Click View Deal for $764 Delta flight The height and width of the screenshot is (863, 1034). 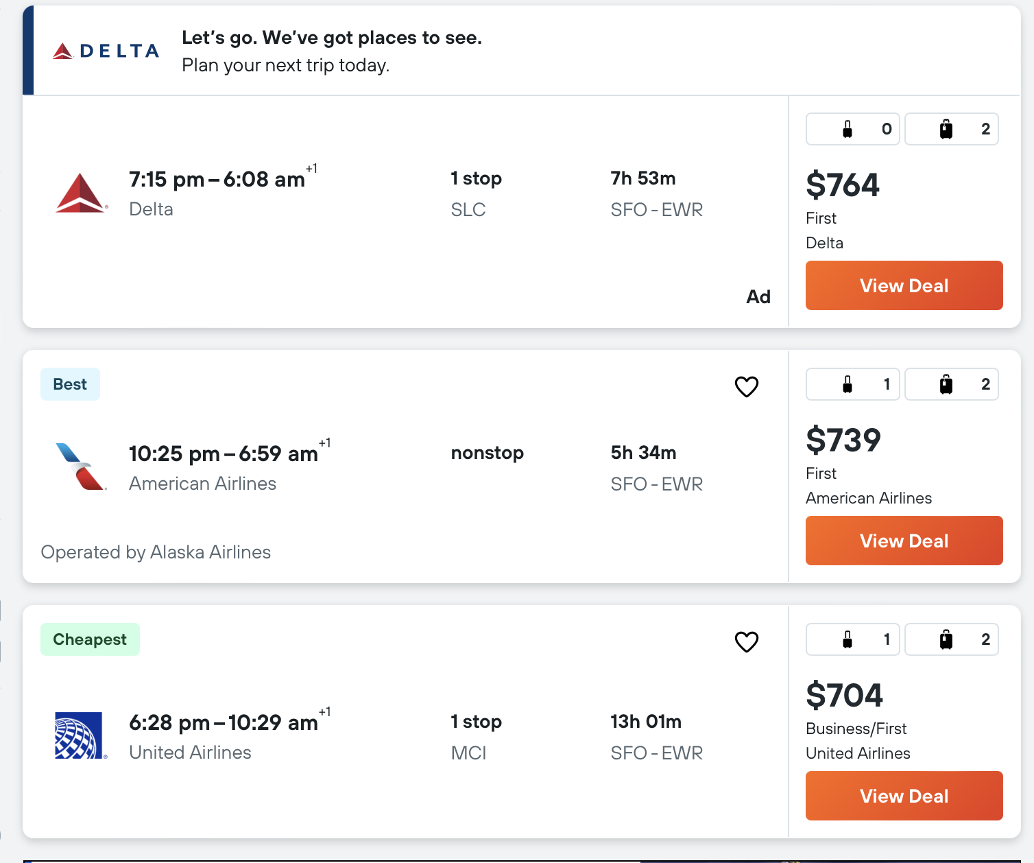(x=904, y=285)
